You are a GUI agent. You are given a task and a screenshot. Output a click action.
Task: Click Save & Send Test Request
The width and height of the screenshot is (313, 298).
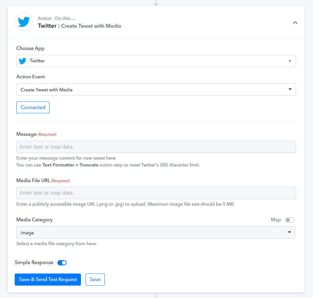[48, 279]
